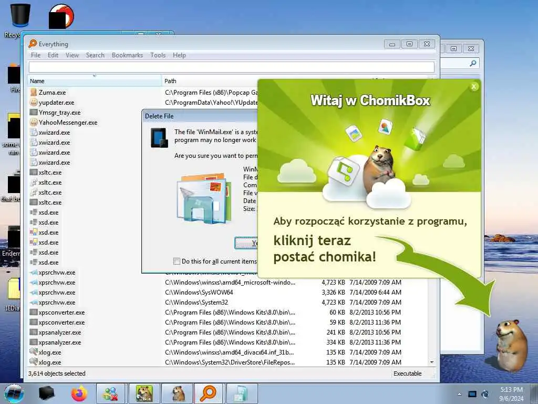Screen dimensions: 538x404
Task: Open the Recycle Bin desktop icon
Action: pyautogui.click(x=20, y=15)
